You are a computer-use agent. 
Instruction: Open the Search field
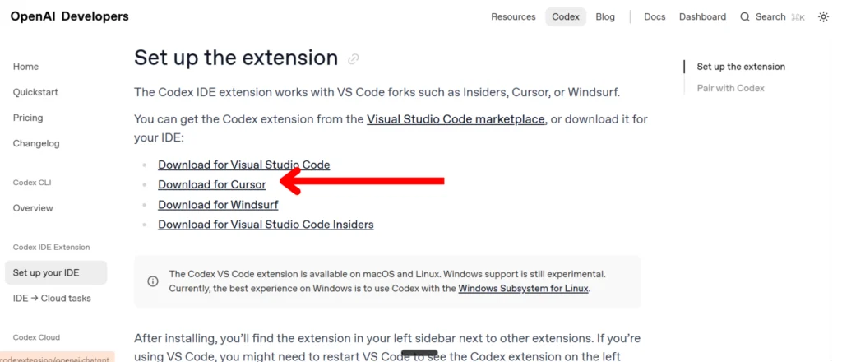point(772,16)
